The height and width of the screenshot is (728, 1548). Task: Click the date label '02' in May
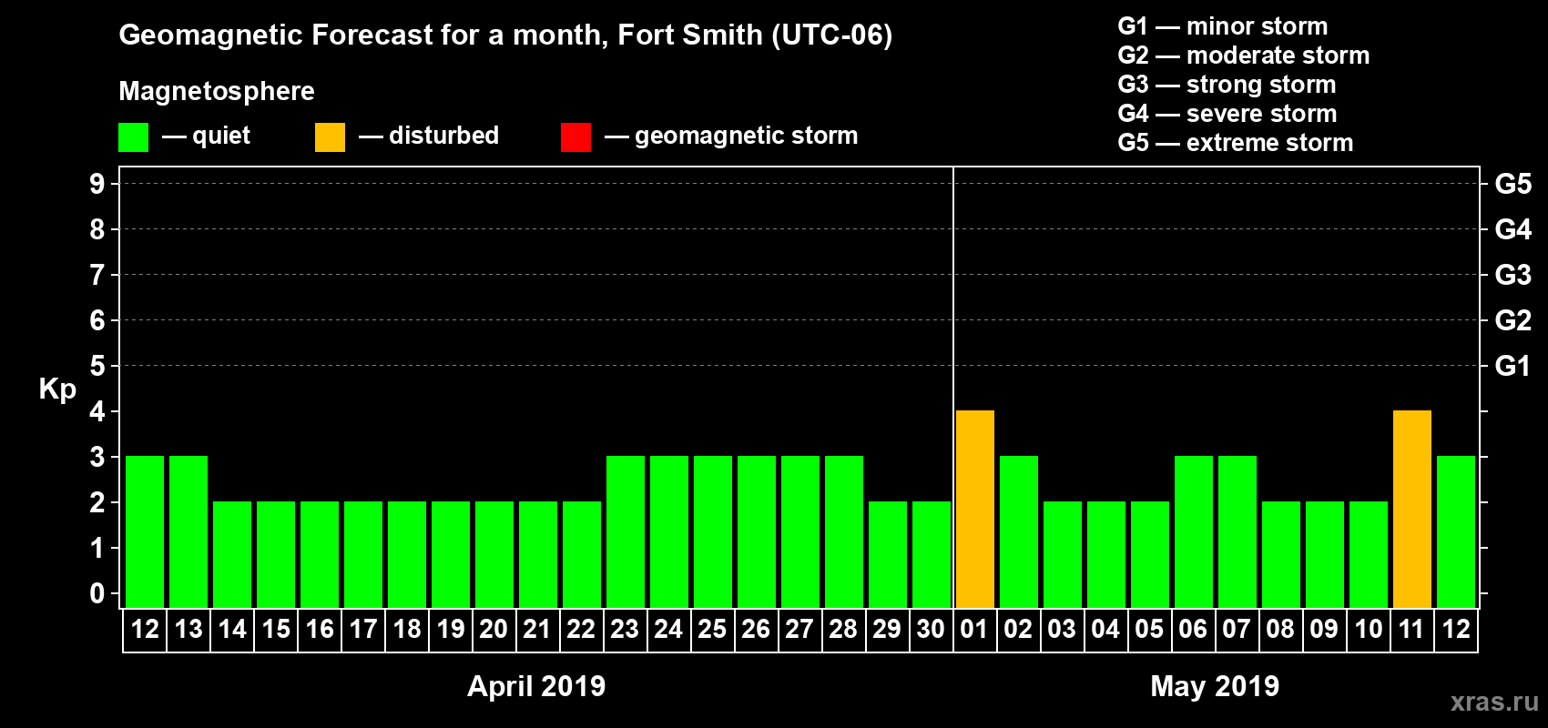coord(1019,630)
